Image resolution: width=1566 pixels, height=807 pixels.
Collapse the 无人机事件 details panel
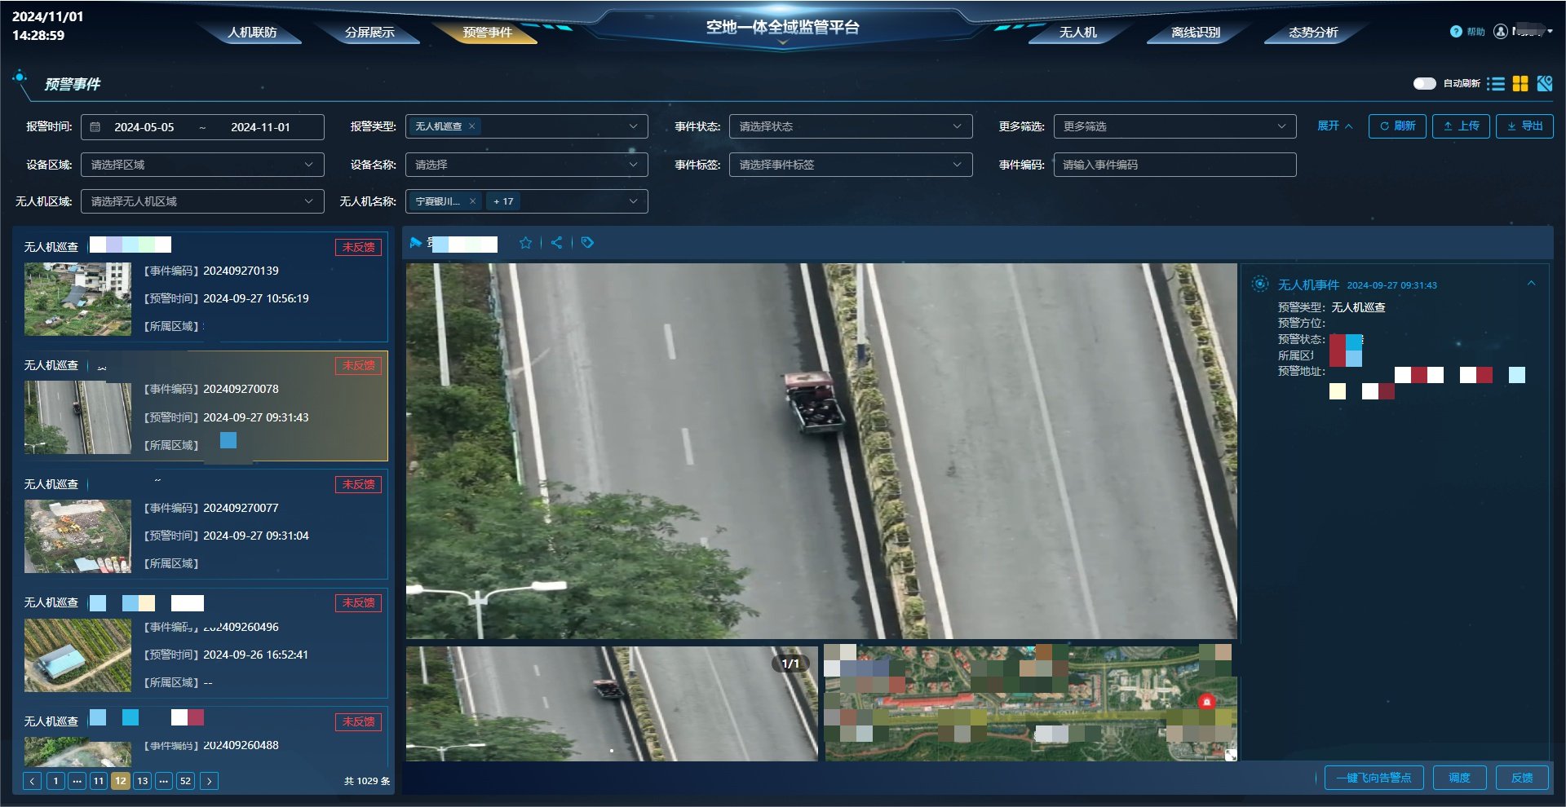coord(1531,284)
